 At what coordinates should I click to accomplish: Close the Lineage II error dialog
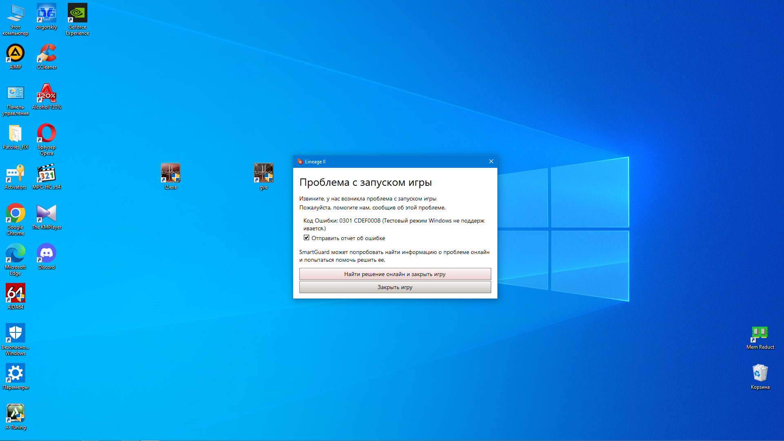pos(491,161)
